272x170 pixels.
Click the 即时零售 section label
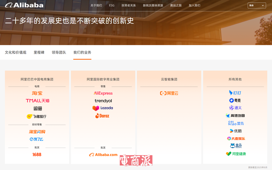click(37, 125)
